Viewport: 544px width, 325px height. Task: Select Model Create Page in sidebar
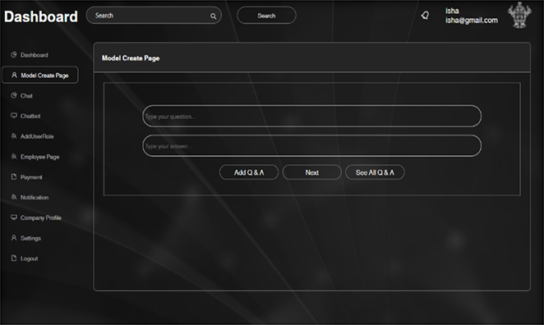[x=40, y=75]
